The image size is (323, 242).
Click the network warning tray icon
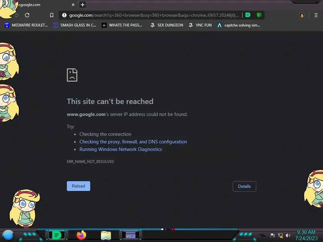click(x=280, y=235)
